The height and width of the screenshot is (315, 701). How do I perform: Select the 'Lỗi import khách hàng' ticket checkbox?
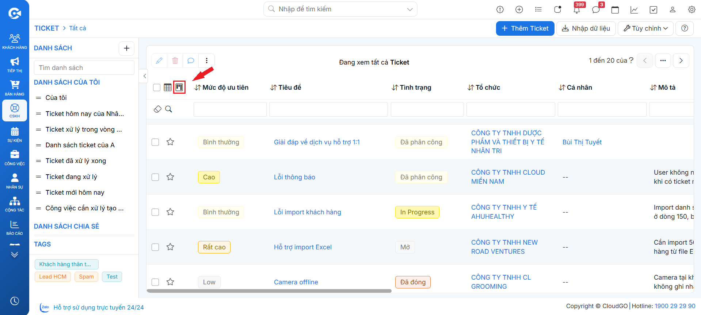(x=155, y=212)
